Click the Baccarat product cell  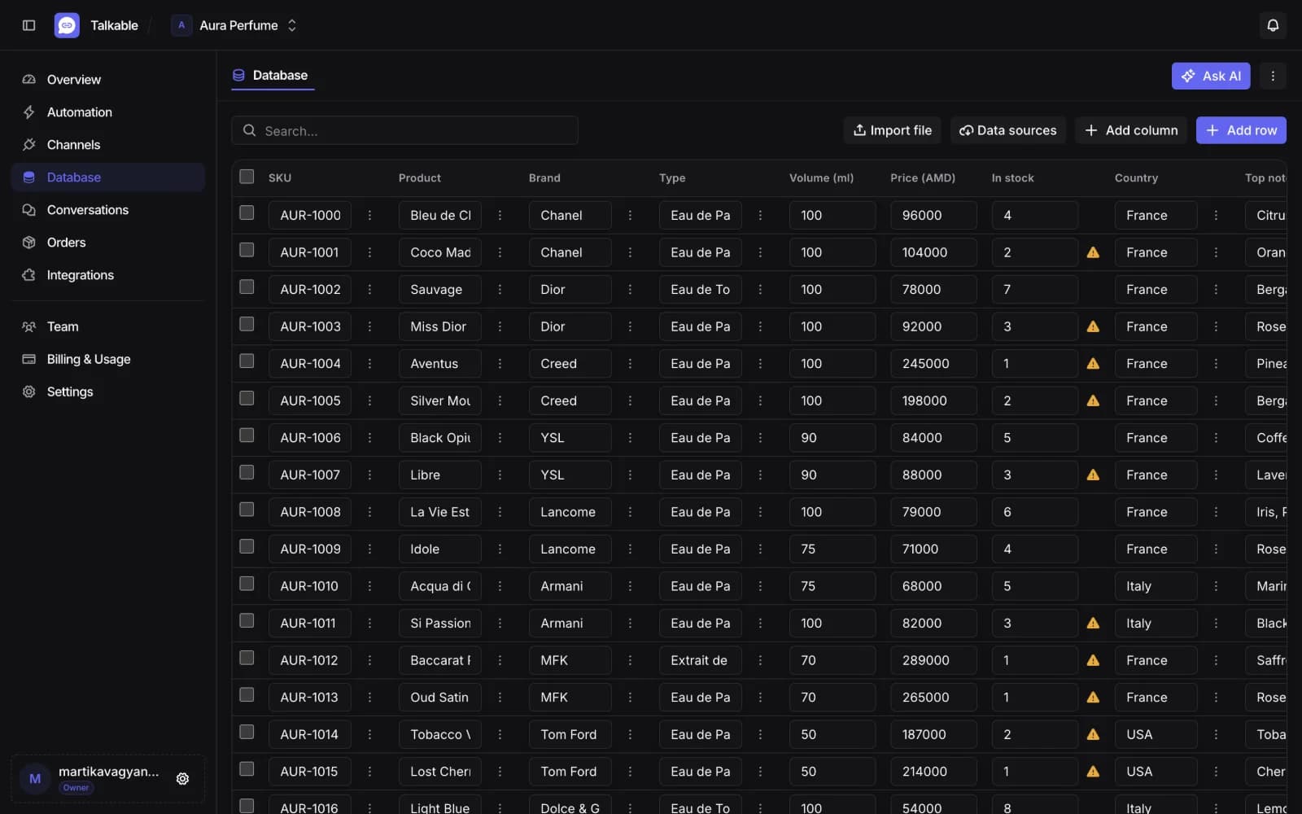pyautogui.click(x=440, y=660)
